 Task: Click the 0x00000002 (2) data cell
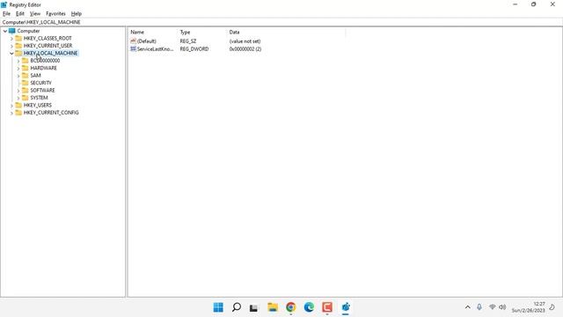pyautogui.click(x=245, y=49)
